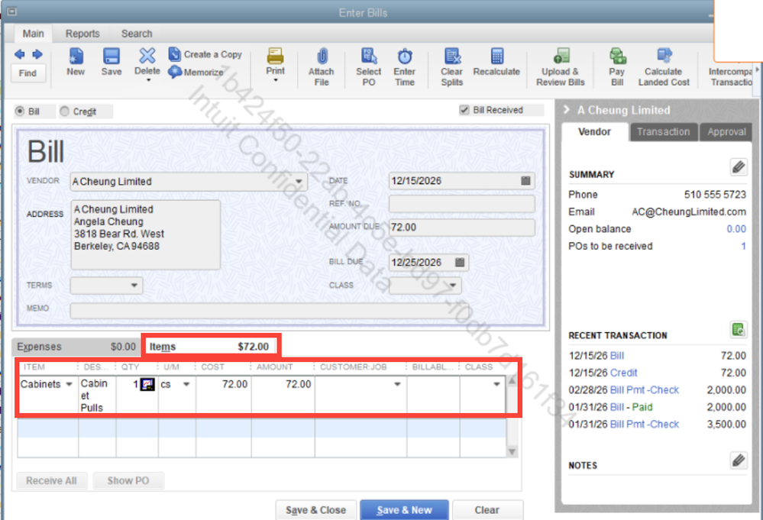Open 02/28/26 Bill Pmt -Check link
The width and height of the screenshot is (763, 520).
pos(645,389)
